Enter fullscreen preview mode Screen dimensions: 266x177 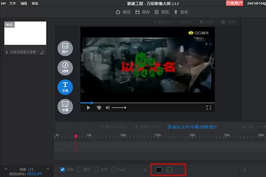[209, 108]
